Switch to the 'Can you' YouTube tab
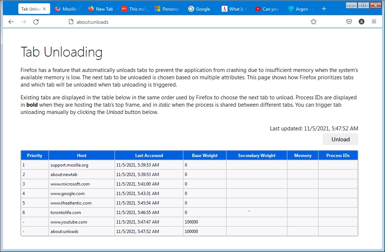 pos(267,9)
